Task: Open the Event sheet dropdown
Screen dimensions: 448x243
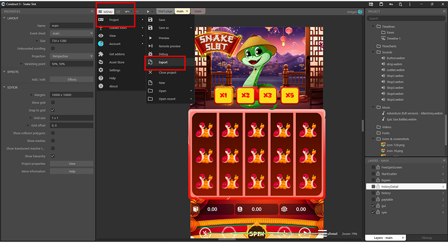Action: click(71, 33)
